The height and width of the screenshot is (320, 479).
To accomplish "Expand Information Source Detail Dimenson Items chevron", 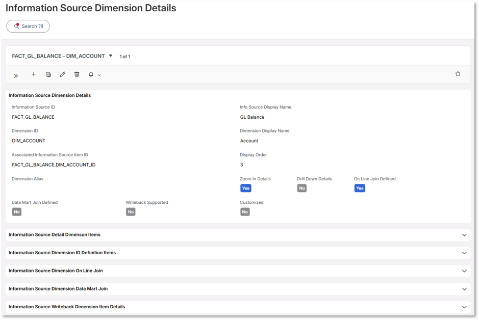I will (x=464, y=235).
